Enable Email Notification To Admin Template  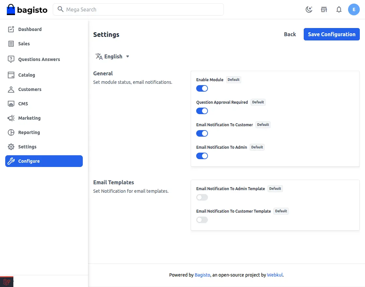tap(202, 197)
